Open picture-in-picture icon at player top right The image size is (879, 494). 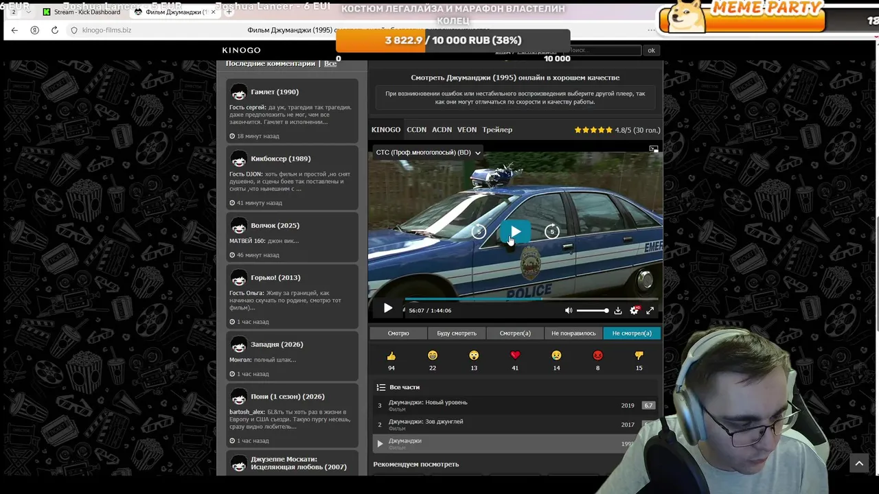point(654,148)
